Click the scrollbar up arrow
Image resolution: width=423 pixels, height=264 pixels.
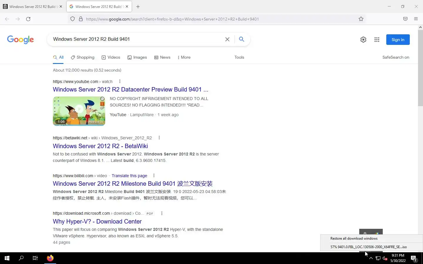pyautogui.click(x=420, y=27)
